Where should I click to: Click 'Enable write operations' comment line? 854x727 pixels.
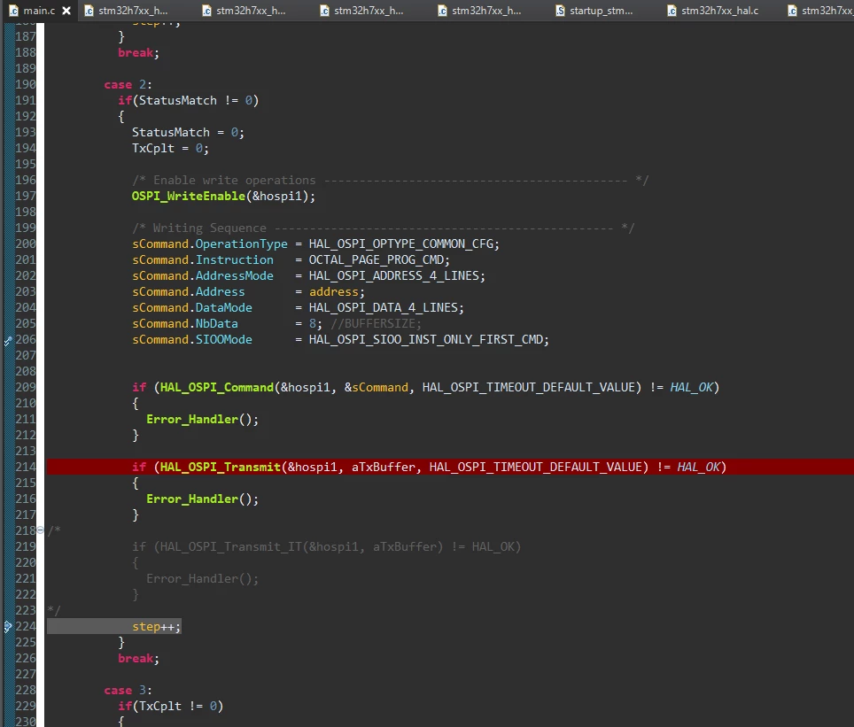[x=390, y=181]
